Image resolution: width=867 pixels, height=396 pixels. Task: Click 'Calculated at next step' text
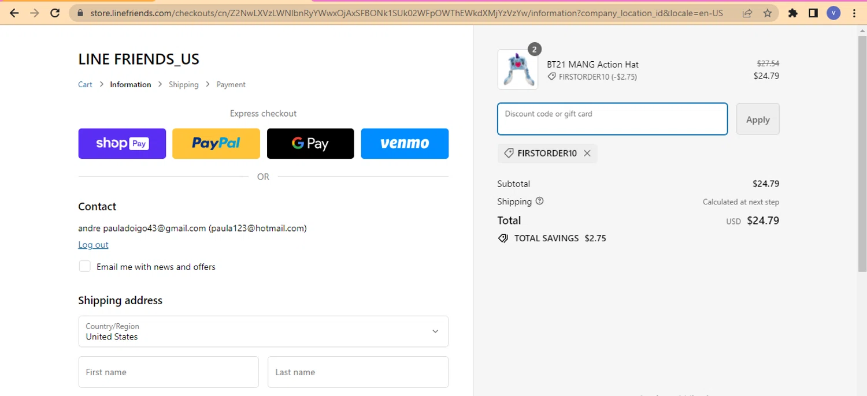741,202
